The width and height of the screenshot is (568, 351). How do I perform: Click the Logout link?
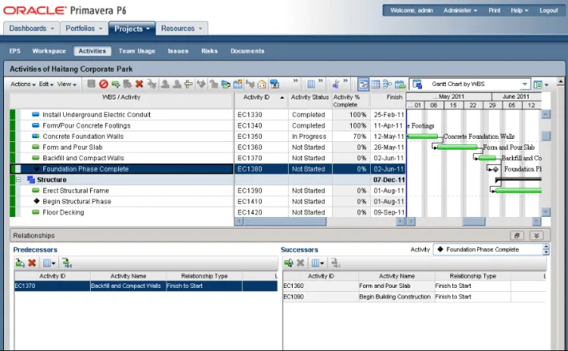pyautogui.click(x=548, y=10)
